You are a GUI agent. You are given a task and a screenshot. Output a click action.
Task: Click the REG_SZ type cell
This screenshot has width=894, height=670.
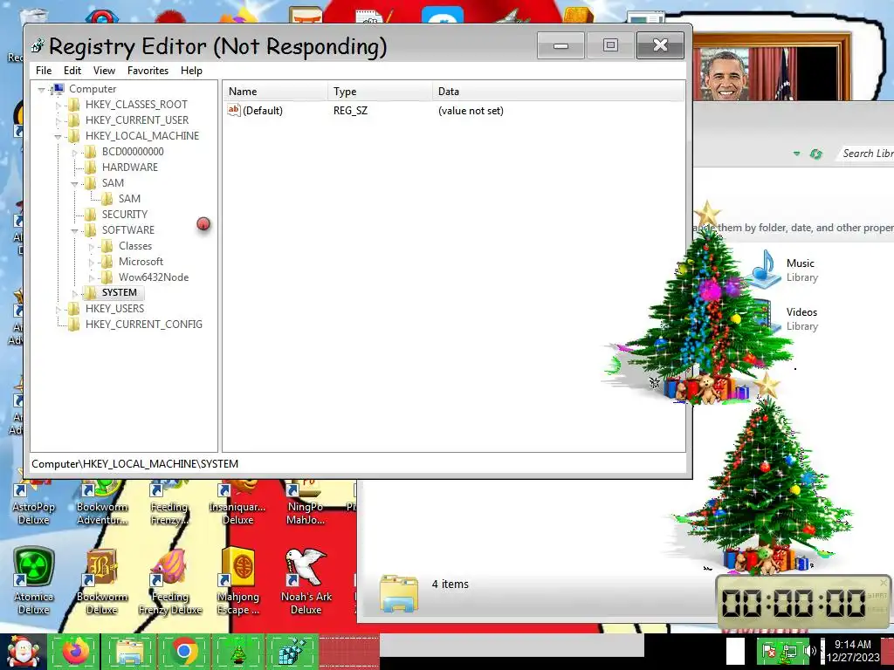point(351,111)
